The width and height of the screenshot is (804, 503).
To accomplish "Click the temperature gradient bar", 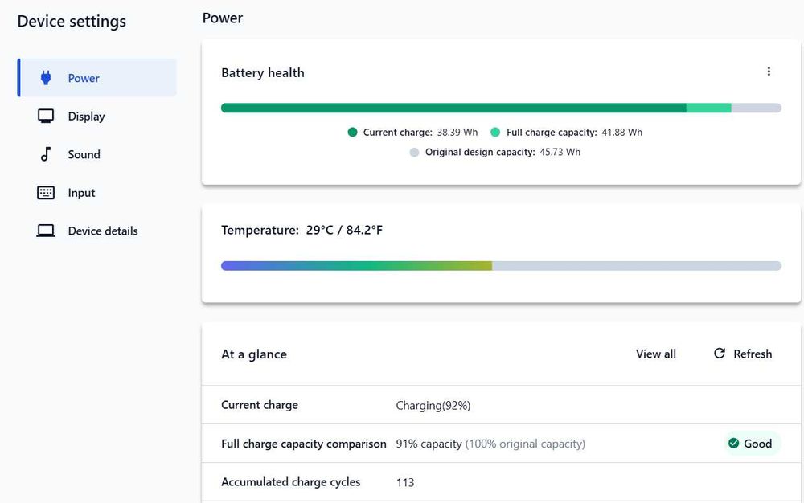I will 500,266.
